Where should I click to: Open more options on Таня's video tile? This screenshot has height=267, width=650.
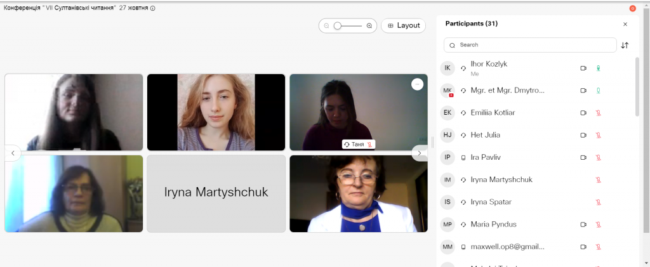417,84
